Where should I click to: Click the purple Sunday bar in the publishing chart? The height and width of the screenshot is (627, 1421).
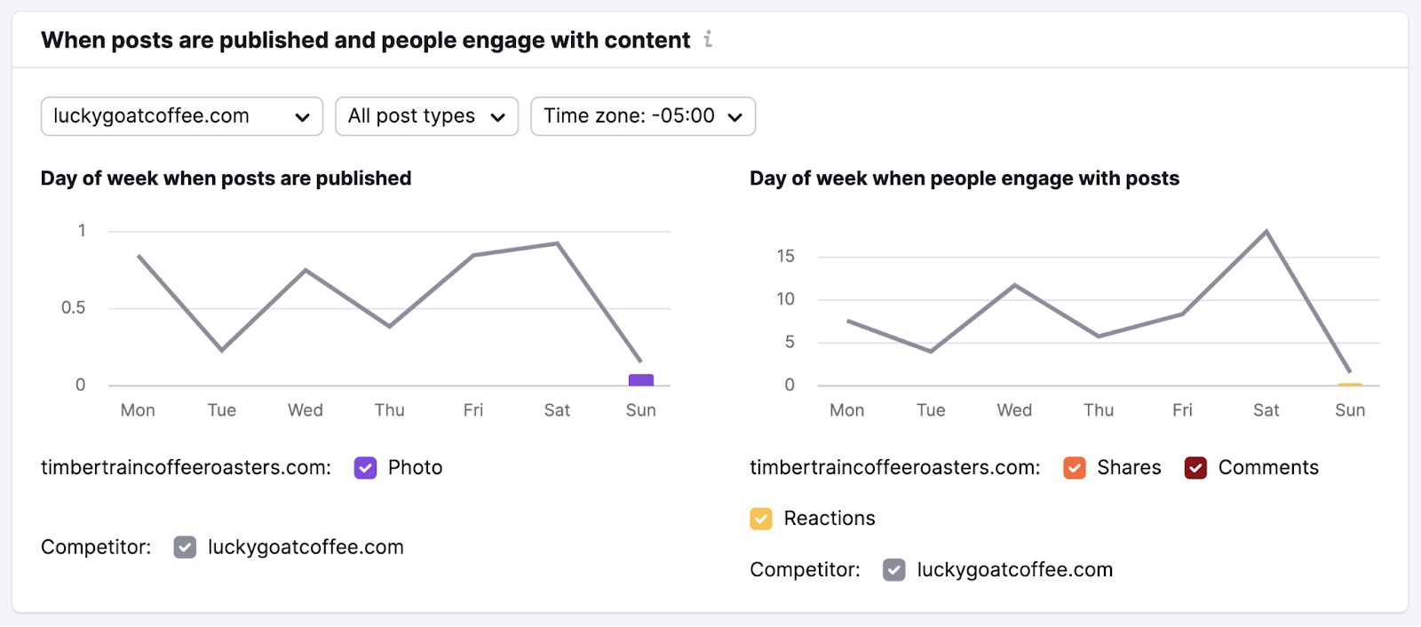639,379
